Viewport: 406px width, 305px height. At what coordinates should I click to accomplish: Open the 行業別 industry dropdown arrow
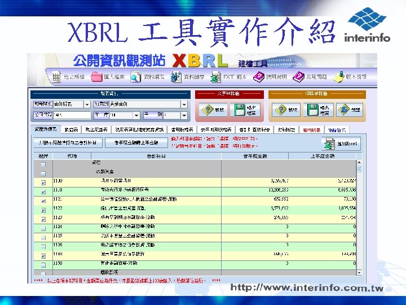(184, 104)
